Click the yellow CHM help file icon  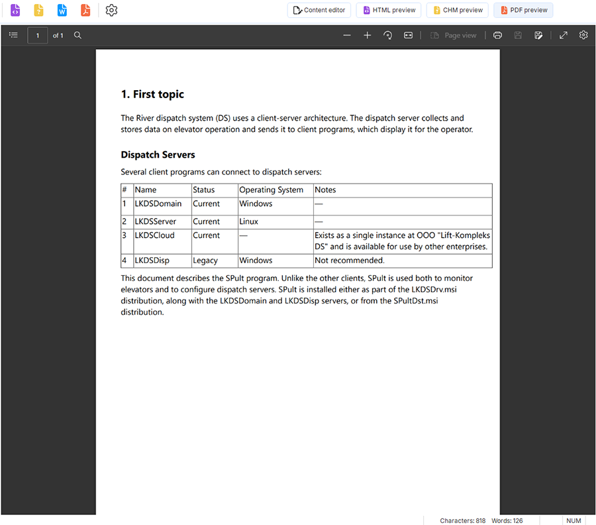click(39, 10)
